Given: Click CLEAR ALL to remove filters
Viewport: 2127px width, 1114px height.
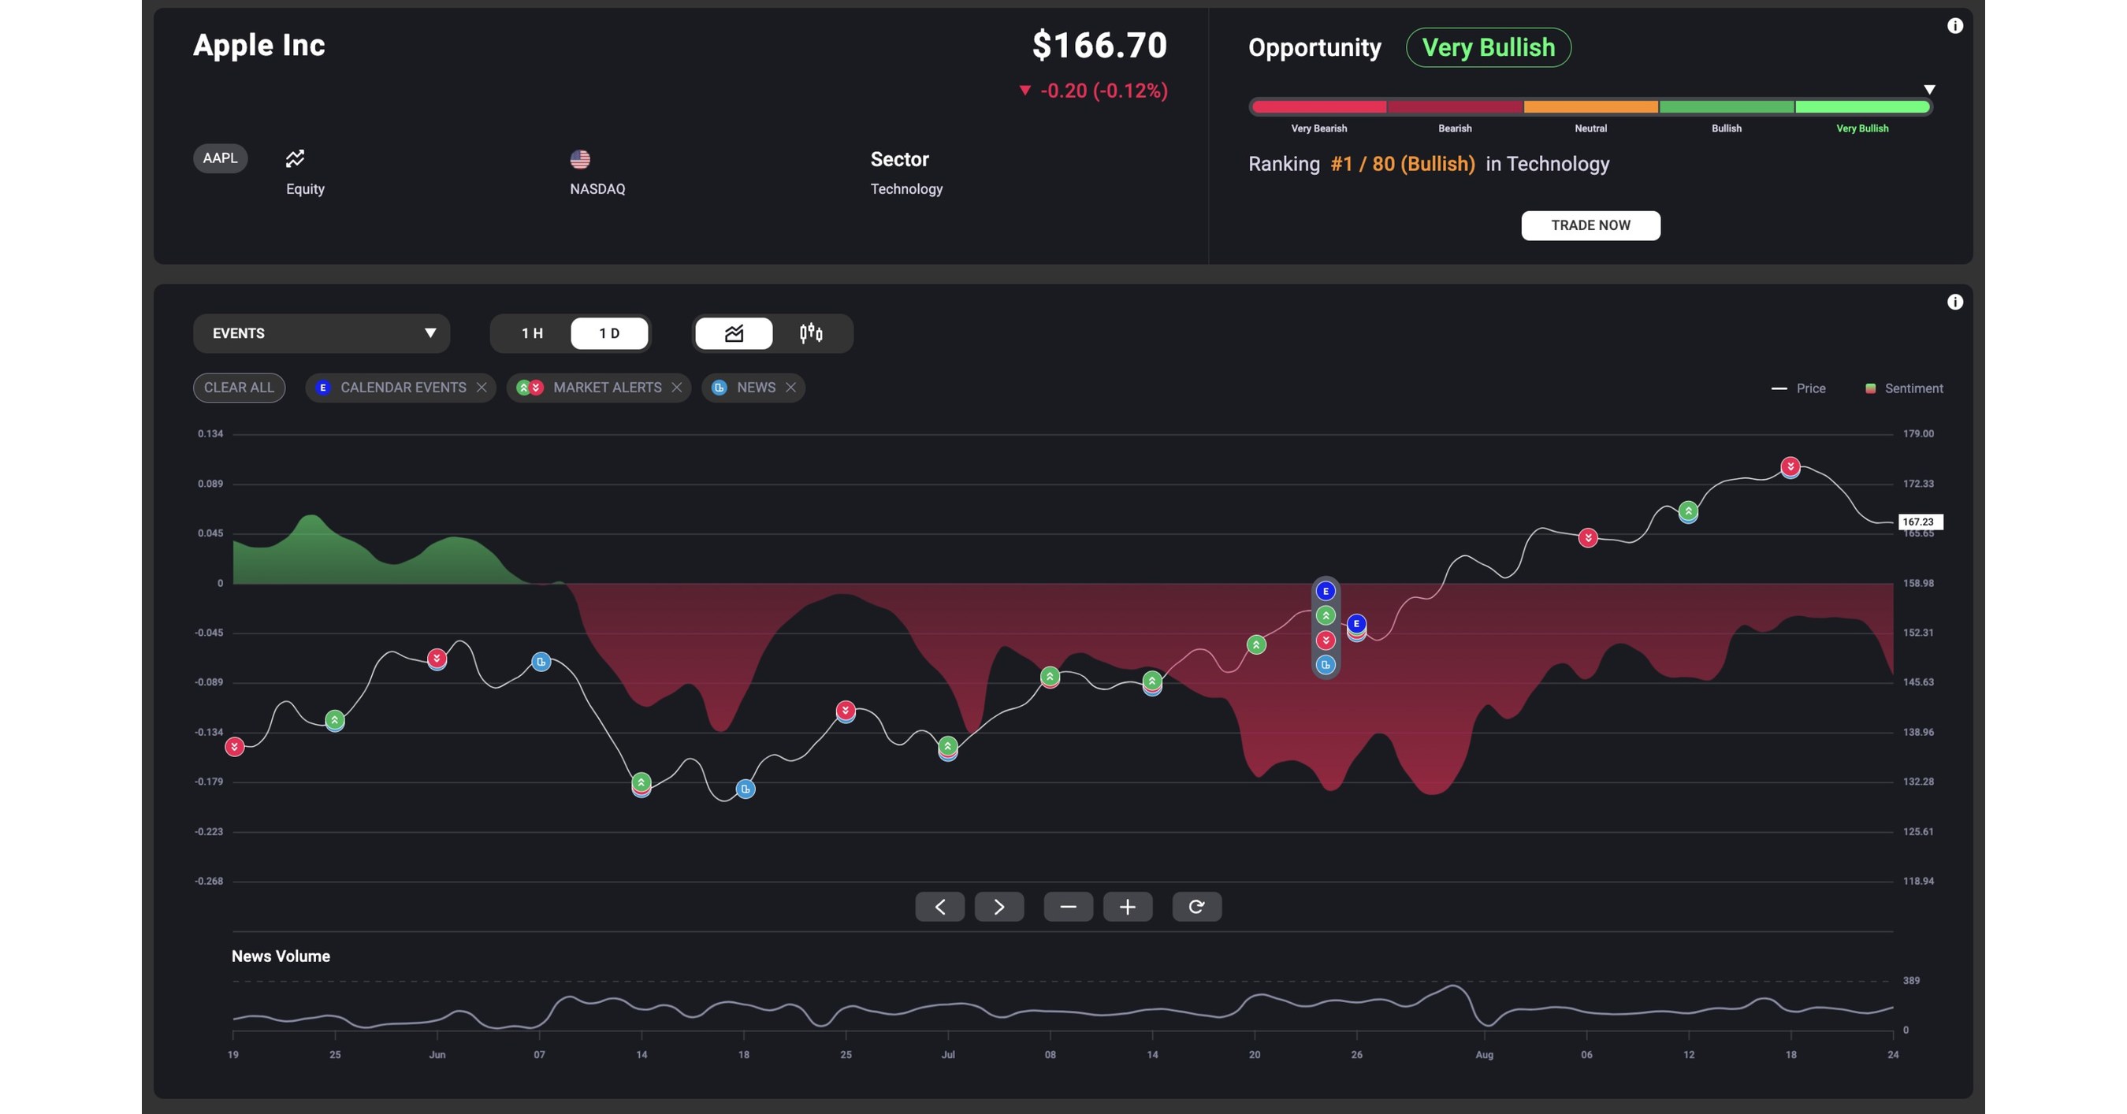Looking at the screenshot, I should pos(239,387).
